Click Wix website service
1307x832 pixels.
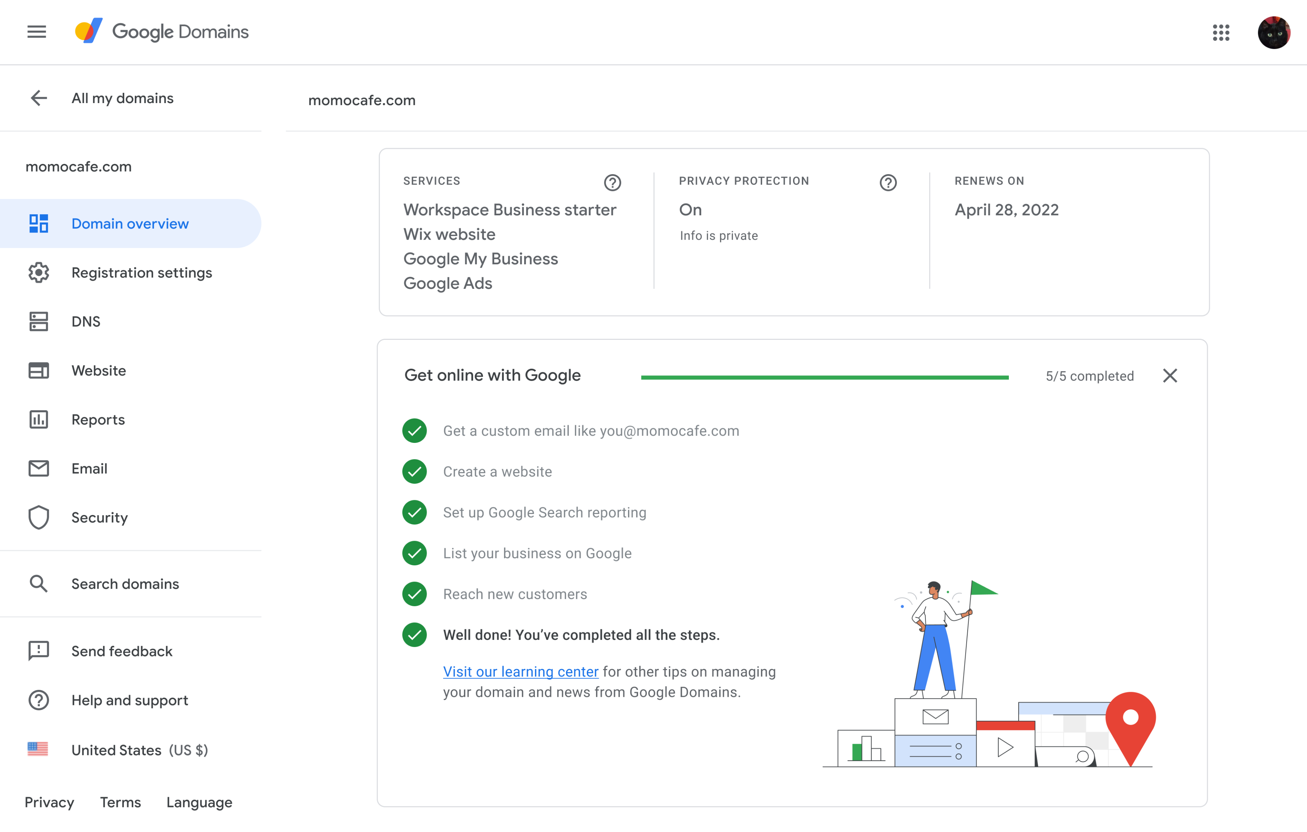(450, 234)
